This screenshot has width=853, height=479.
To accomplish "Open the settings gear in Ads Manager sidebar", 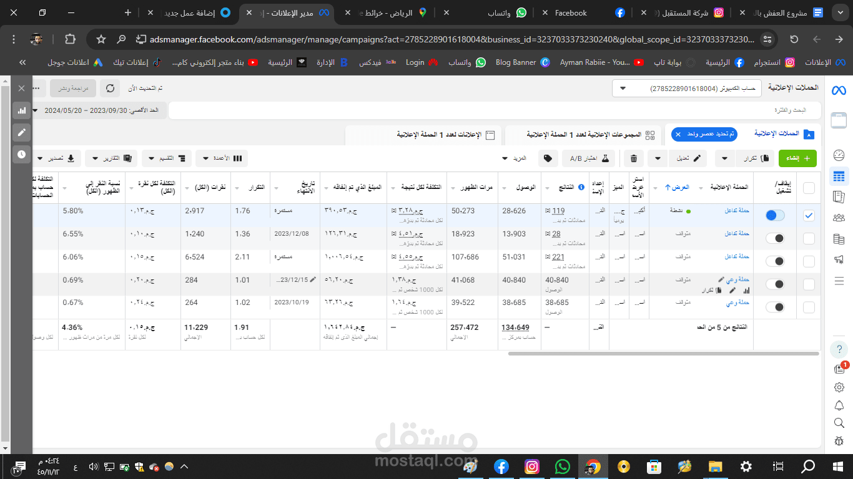I will 839,387.
